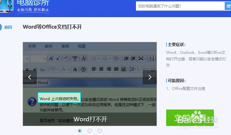Open the 邮件 tab in Word slide
The height and width of the screenshot is (135, 231).
tap(49, 46)
